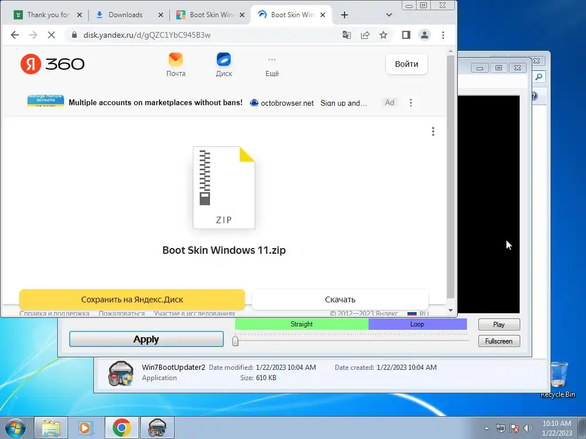The height and width of the screenshot is (439, 586).
Task: Click the Пожаловаться footer link
Action: click(x=121, y=313)
